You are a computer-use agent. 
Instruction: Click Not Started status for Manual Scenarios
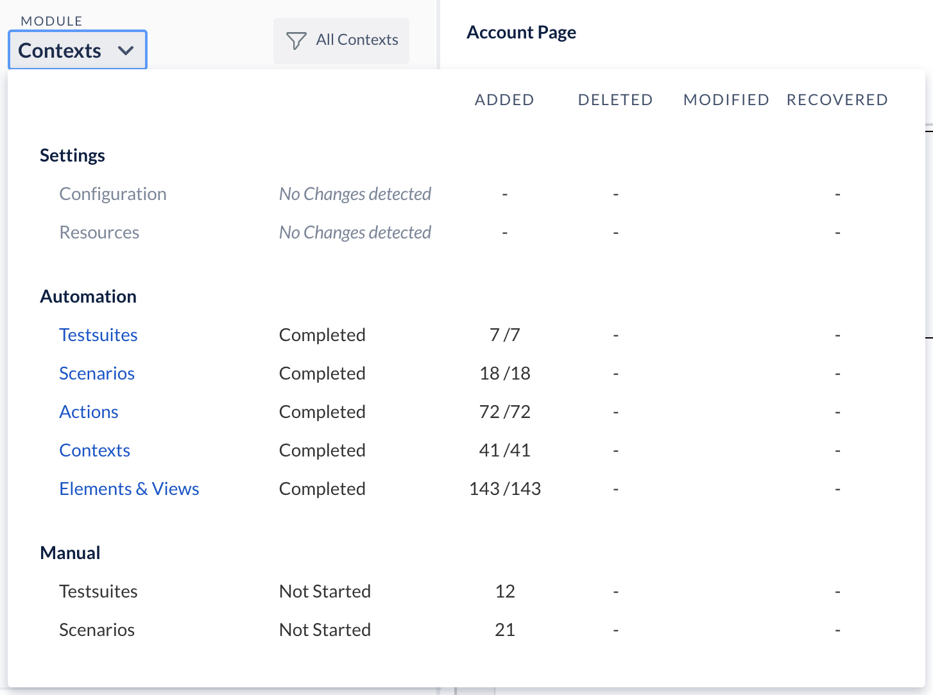click(x=325, y=630)
